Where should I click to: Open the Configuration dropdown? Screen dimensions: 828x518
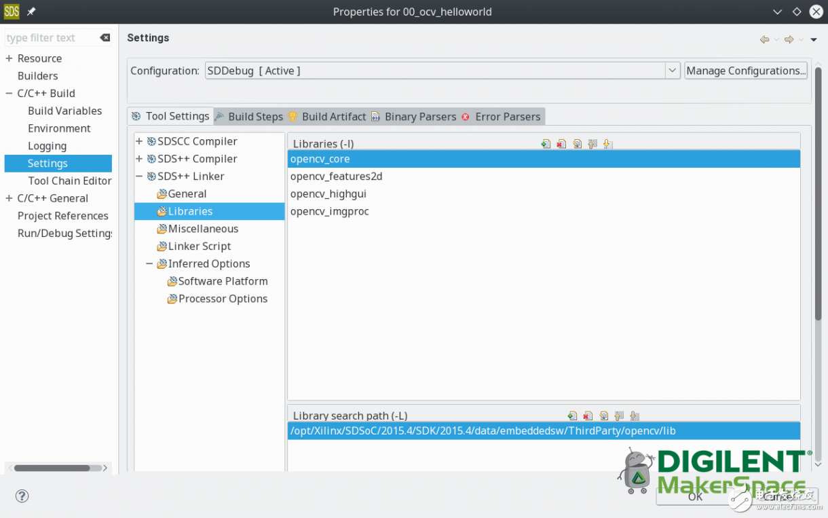click(x=672, y=71)
